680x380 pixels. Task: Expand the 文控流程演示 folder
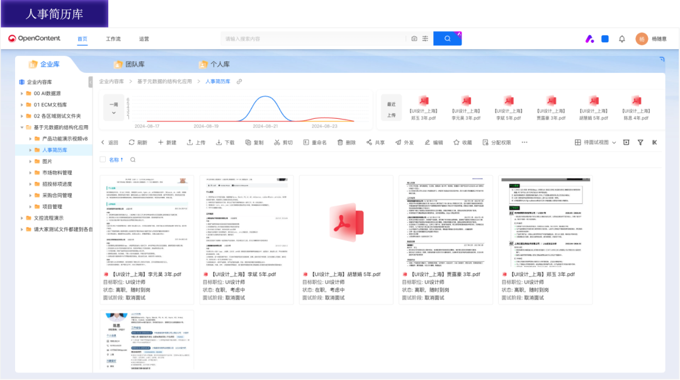[21, 218]
